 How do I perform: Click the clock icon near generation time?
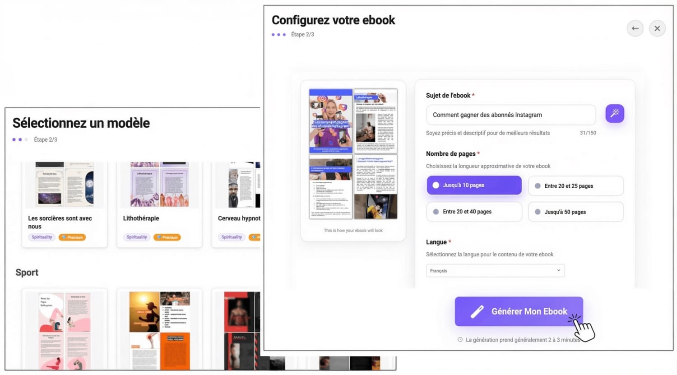460,340
